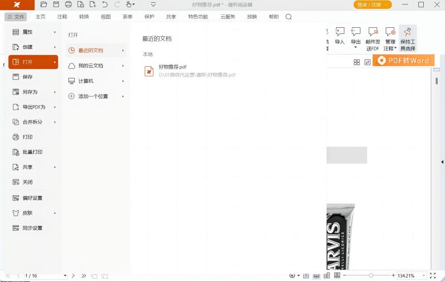The image size is (445, 282).
Task: Click the thumbnail grid view icon
Action: coord(357,62)
